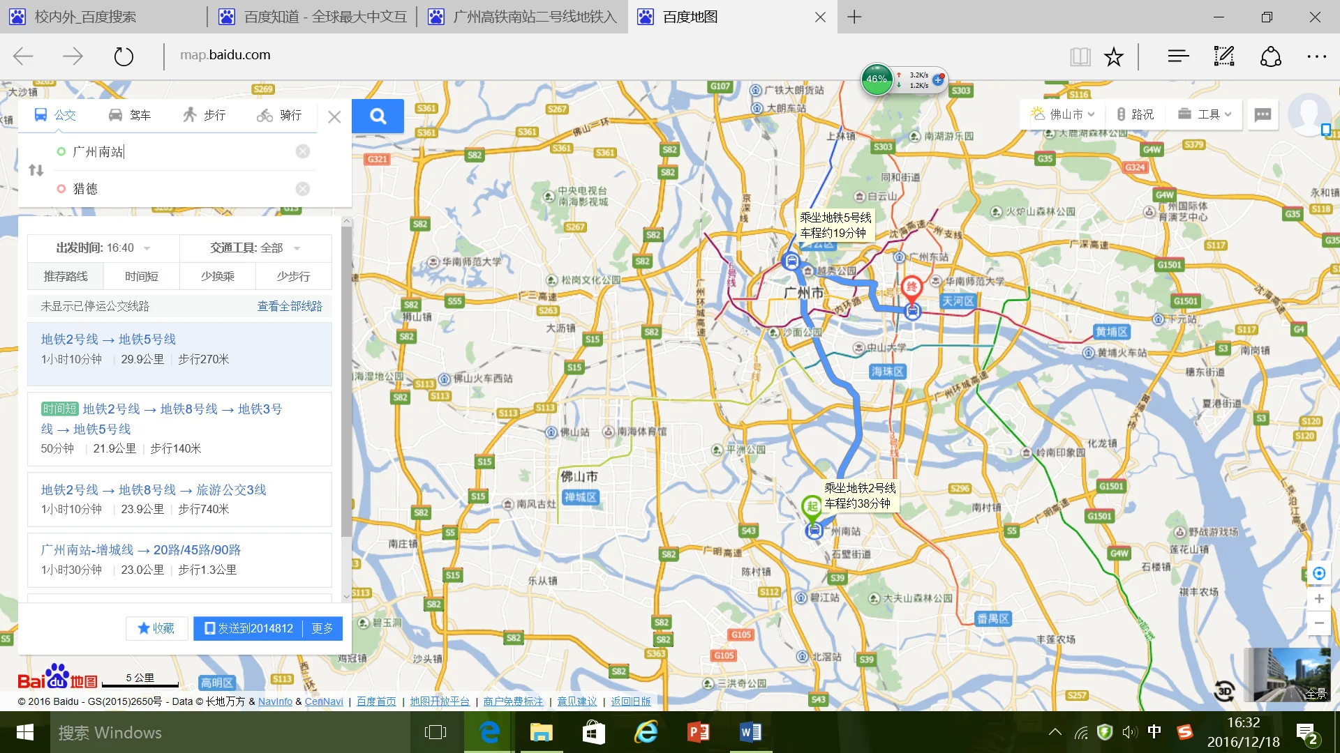
Task: Swap origin and destination with arrows icon
Action: (x=36, y=170)
